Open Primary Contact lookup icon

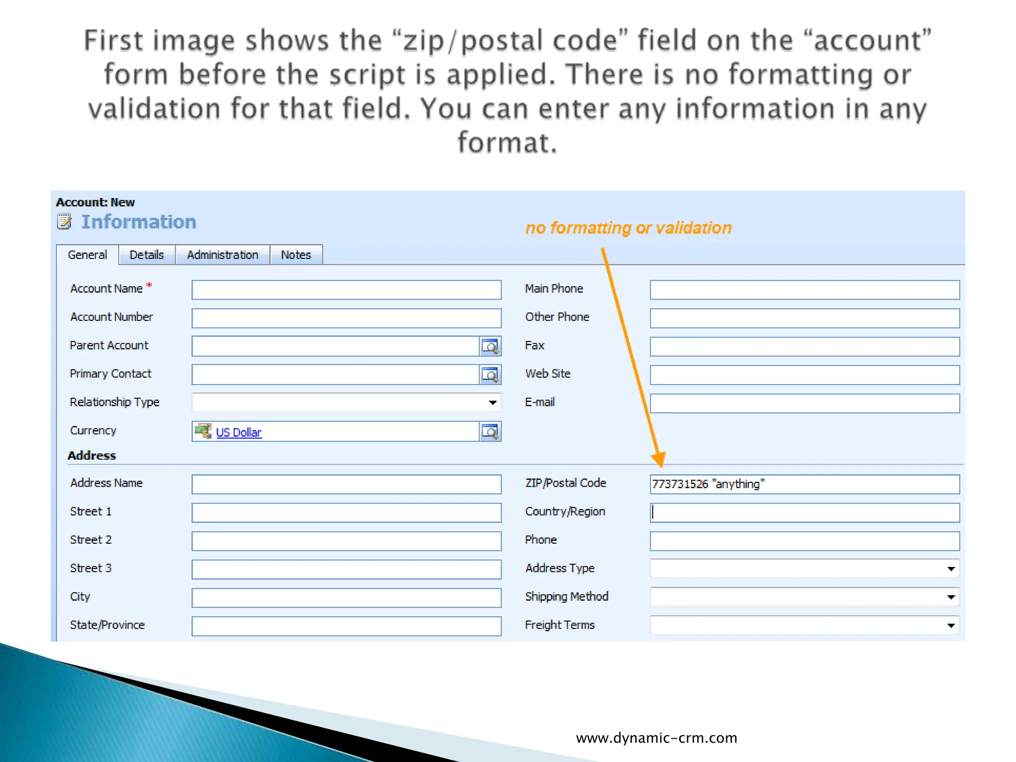coord(490,375)
